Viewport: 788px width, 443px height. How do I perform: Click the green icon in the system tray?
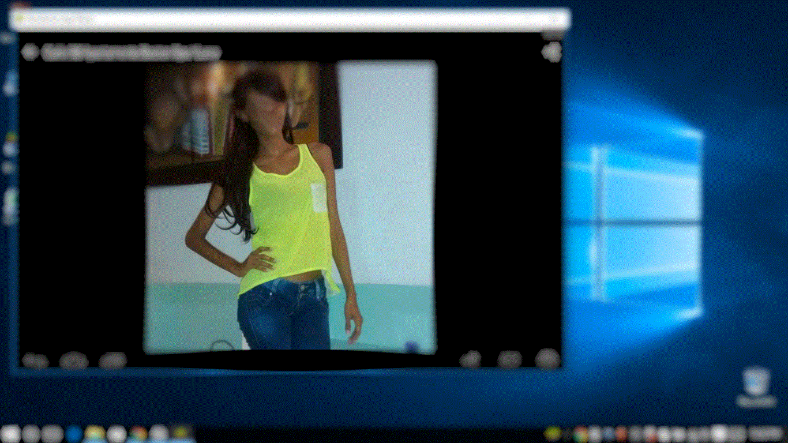(554, 433)
